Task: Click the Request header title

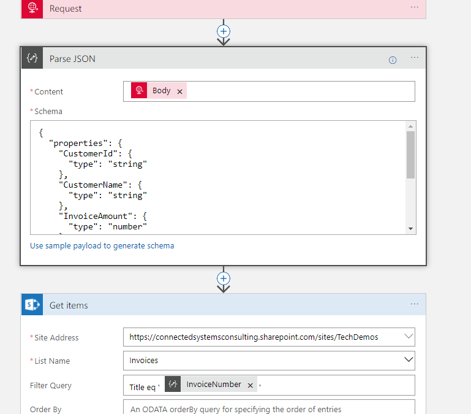Action: pos(66,9)
